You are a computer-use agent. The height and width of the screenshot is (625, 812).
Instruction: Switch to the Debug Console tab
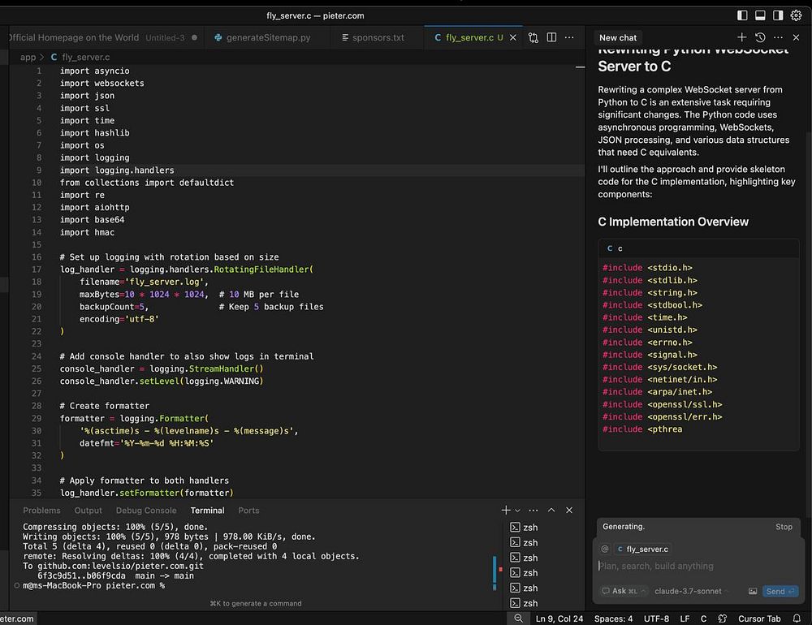coord(146,511)
